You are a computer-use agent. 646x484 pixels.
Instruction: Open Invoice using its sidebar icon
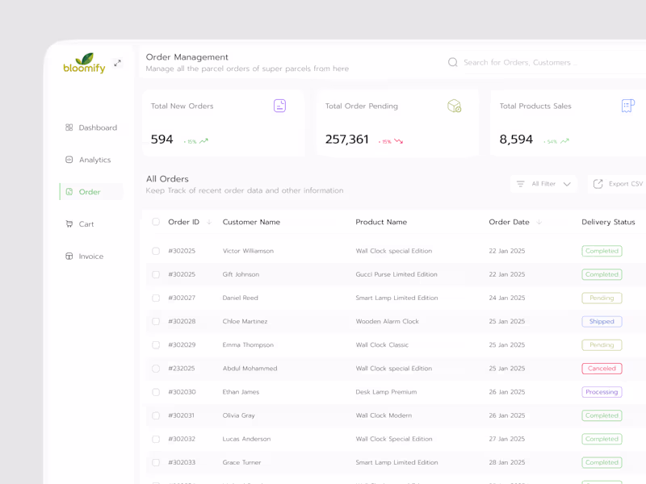pos(68,257)
